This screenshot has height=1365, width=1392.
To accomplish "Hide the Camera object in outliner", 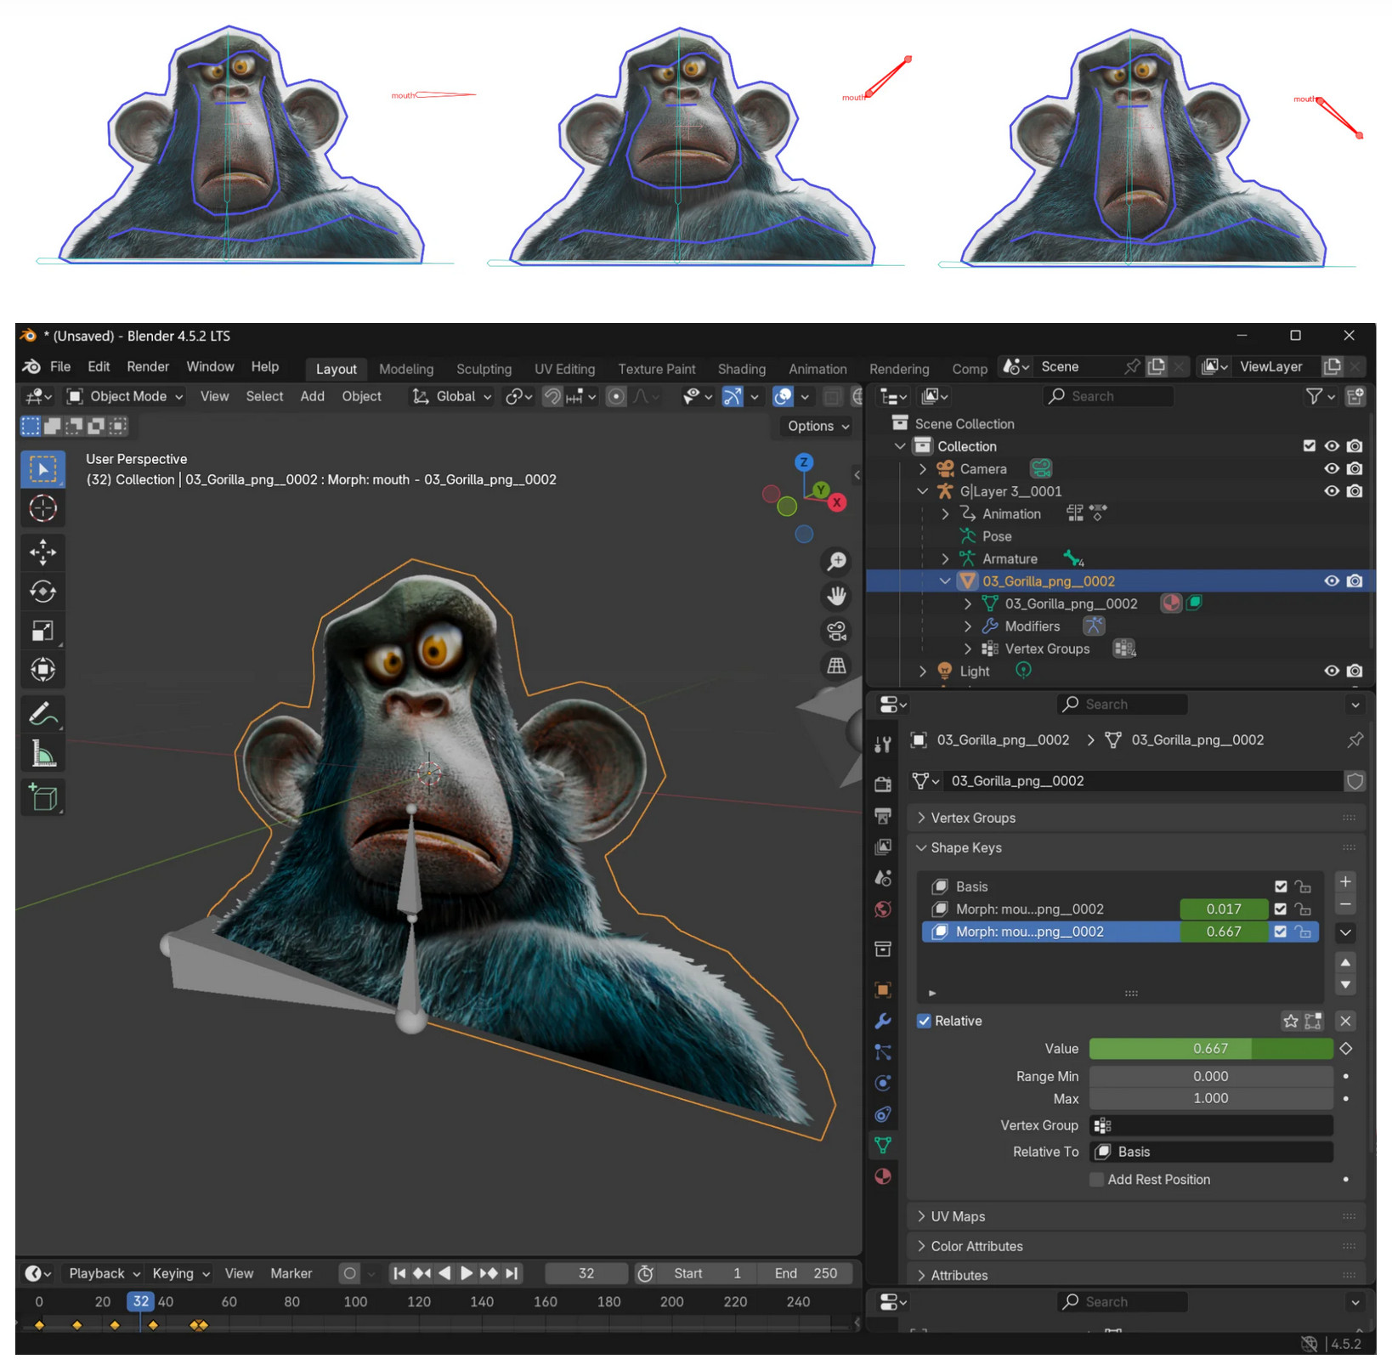I will (x=1331, y=469).
